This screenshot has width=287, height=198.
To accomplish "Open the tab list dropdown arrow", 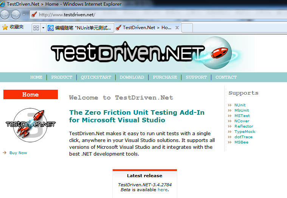I will (x=43, y=28).
